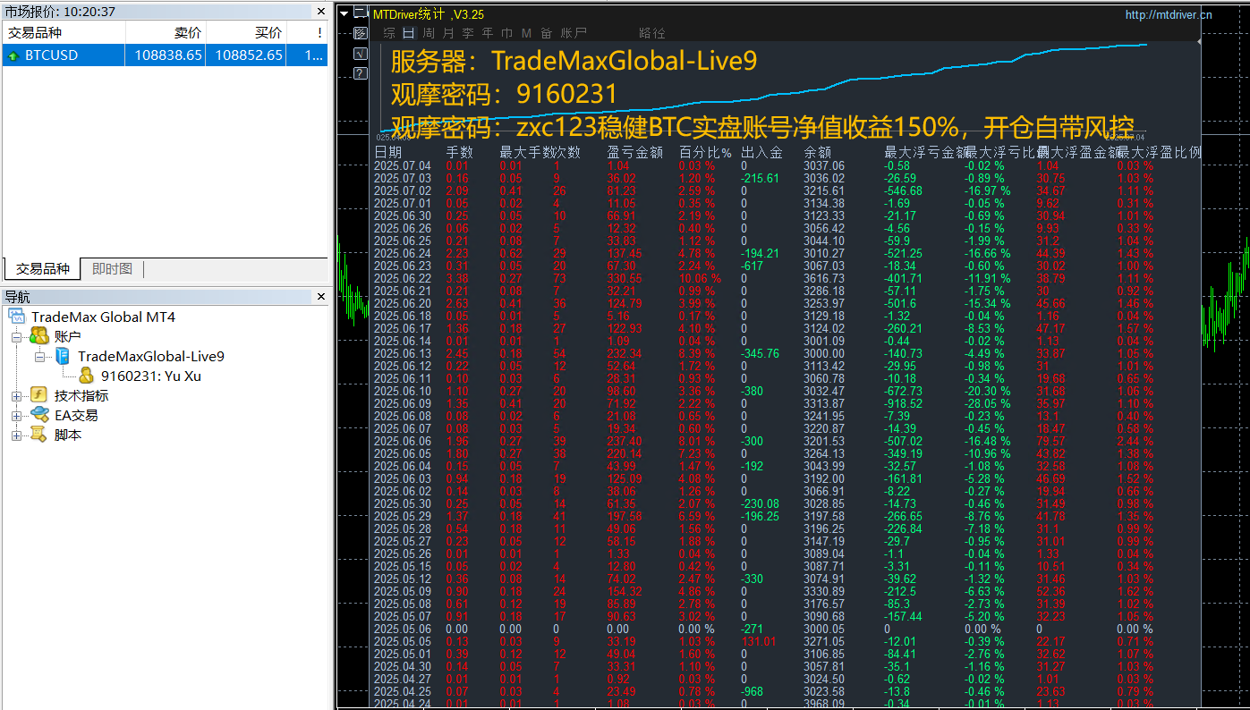The width and height of the screenshot is (1250, 710).
Task: Click the 盈亏金额 column header
Action: [x=634, y=153]
